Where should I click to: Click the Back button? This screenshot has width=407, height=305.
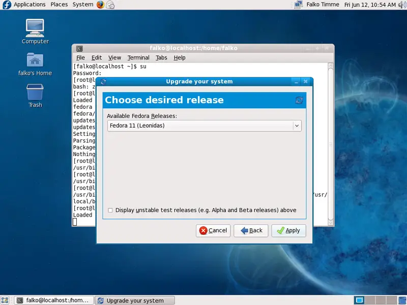pyautogui.click(x=251, y=231)
